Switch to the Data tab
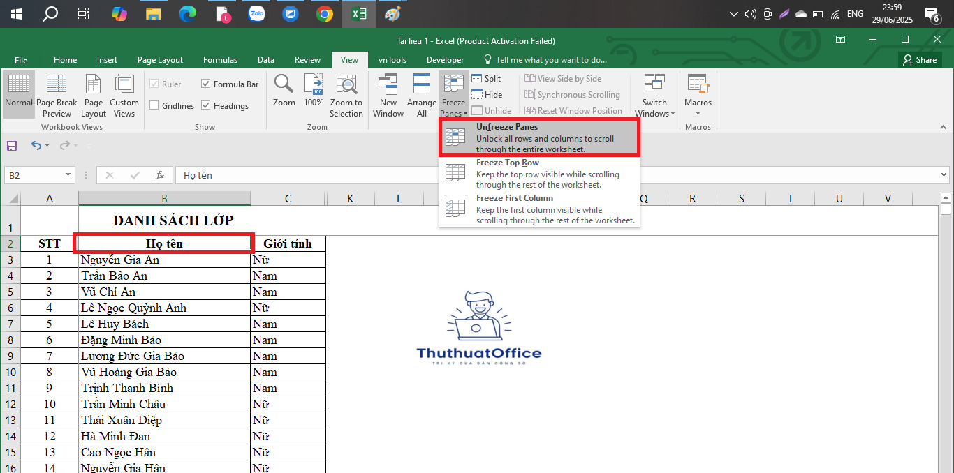 coord(265,60)
